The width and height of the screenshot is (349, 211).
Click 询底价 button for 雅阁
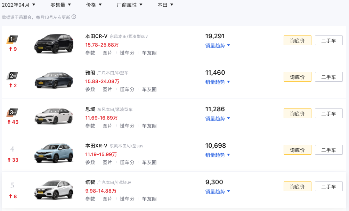pyautogui.click(x=297, y=77)
